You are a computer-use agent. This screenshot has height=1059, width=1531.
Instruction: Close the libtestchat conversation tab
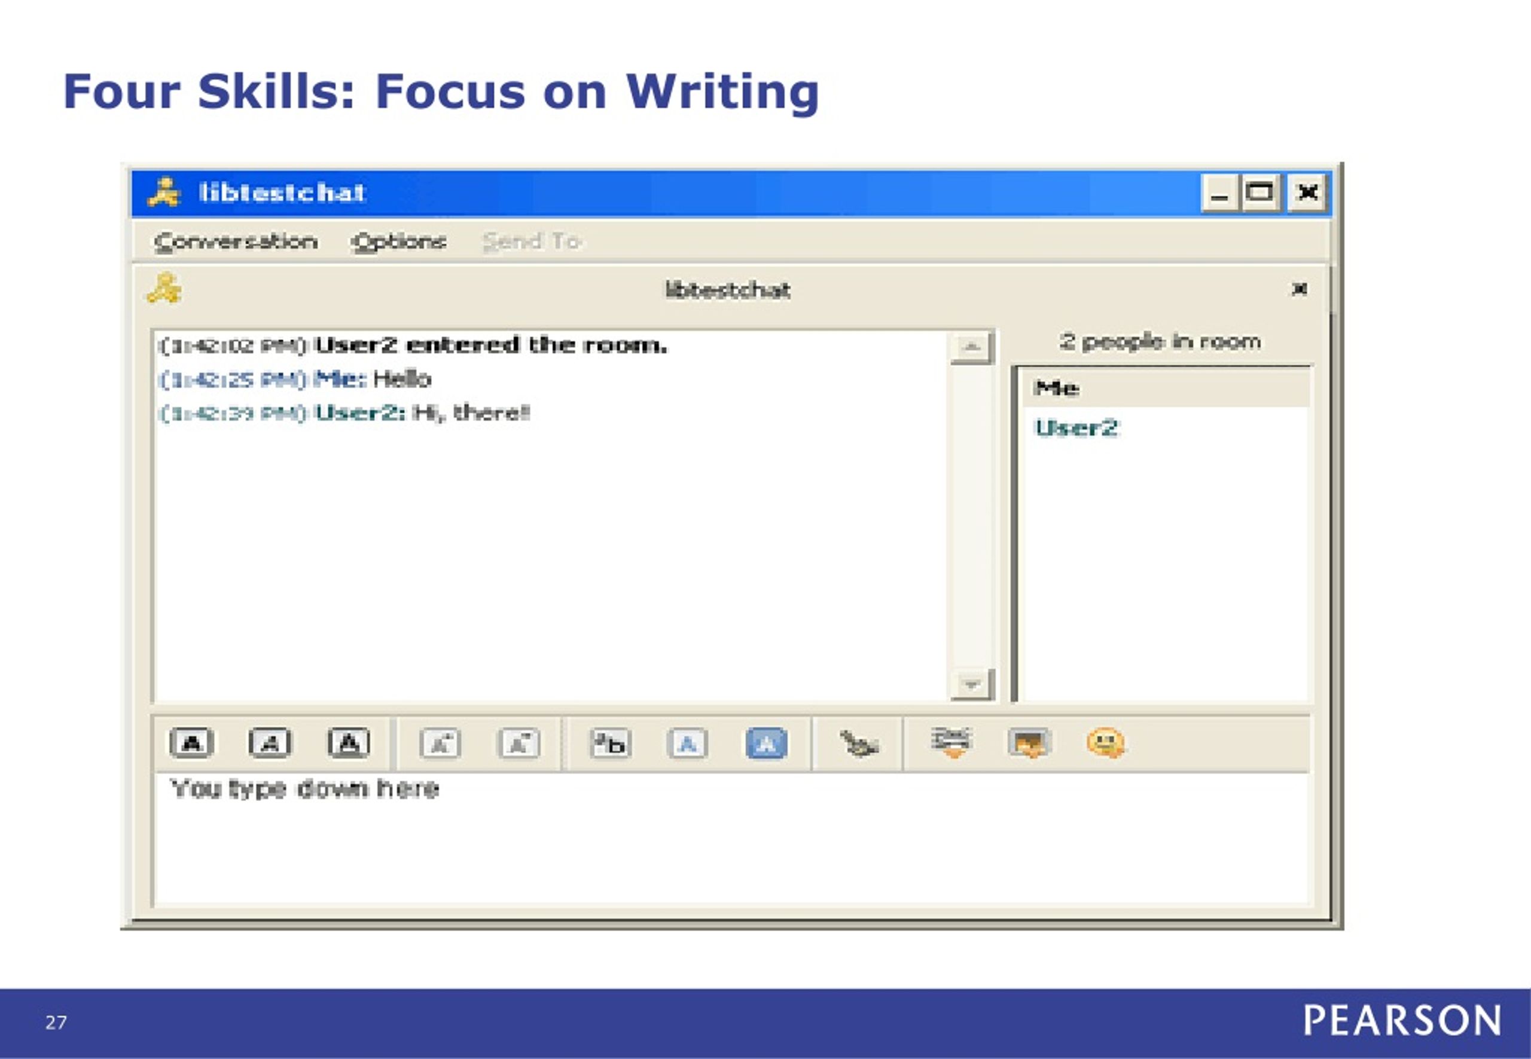(x=1300, y=289)
